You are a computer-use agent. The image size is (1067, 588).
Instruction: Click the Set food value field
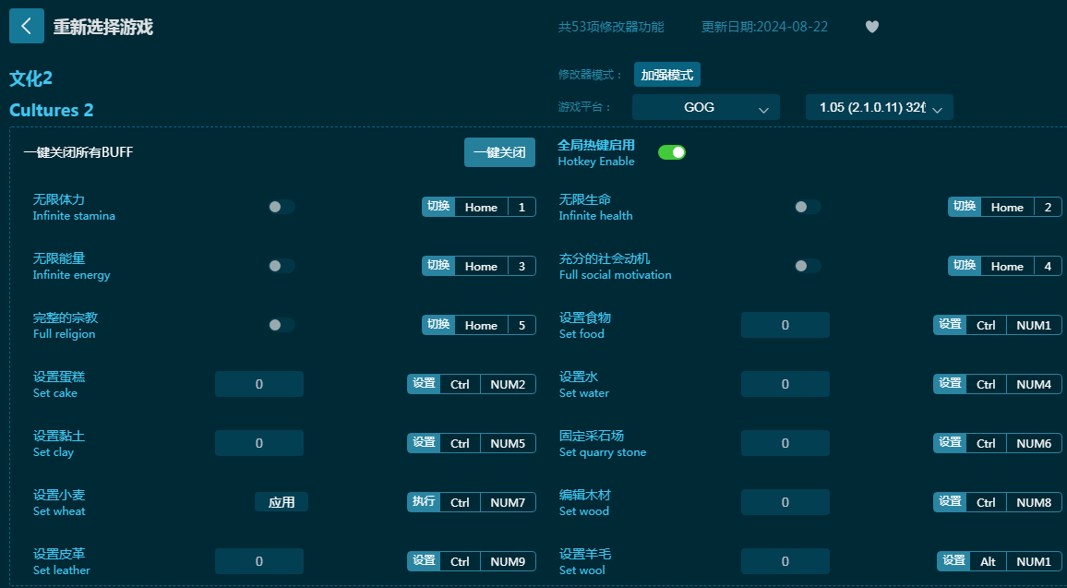coord(785,325)
